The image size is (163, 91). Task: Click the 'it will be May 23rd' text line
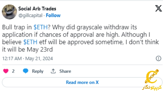coord(27,50)
